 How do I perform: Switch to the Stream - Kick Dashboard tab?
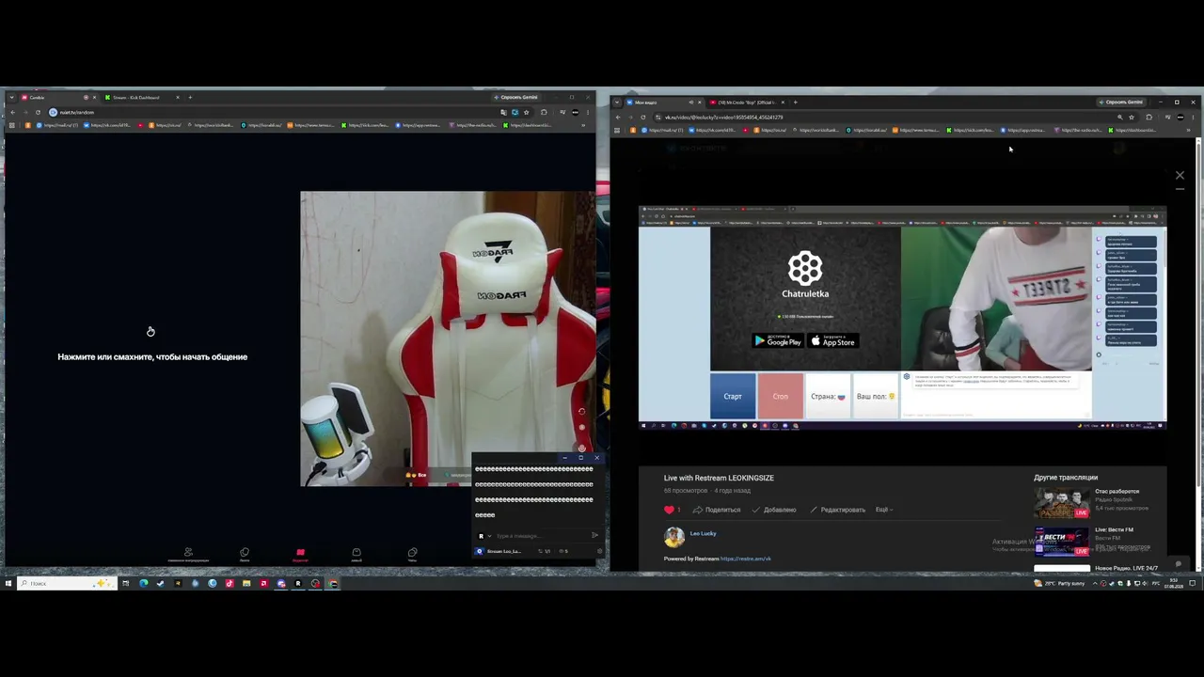(141, 98)
